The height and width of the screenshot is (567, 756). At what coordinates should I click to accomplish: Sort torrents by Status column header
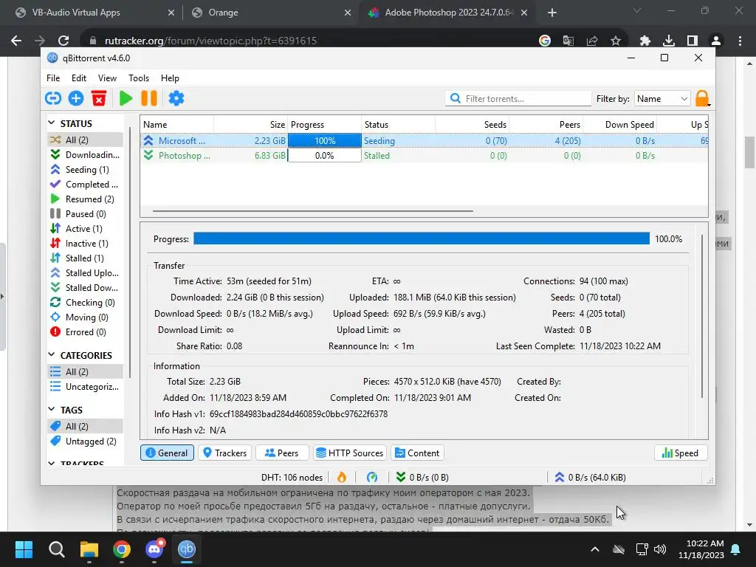(398, 124)
